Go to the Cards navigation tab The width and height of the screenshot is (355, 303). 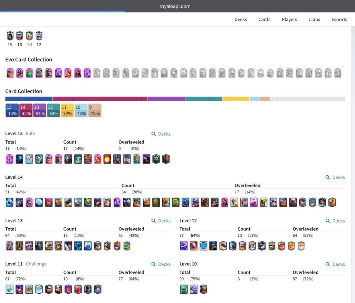pos(264,19)
